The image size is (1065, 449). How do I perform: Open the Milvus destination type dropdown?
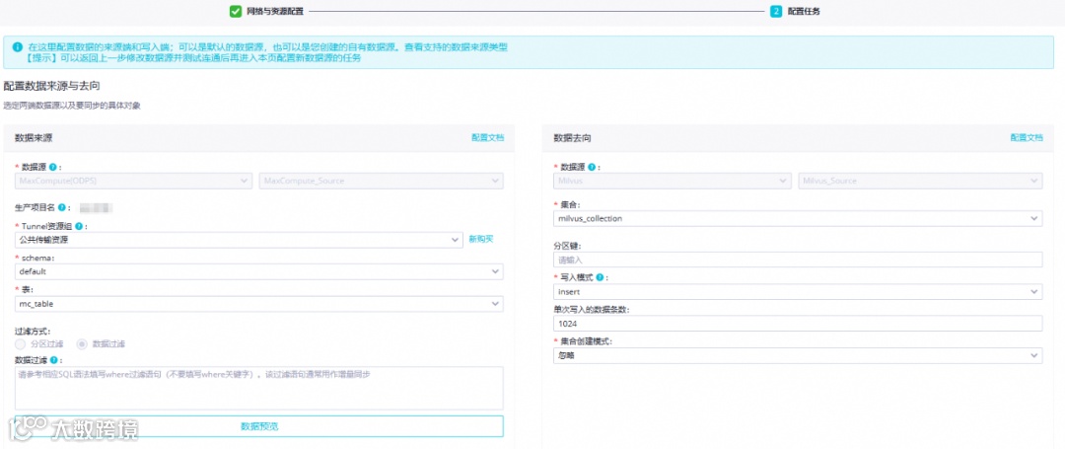(x=673, y=181)
